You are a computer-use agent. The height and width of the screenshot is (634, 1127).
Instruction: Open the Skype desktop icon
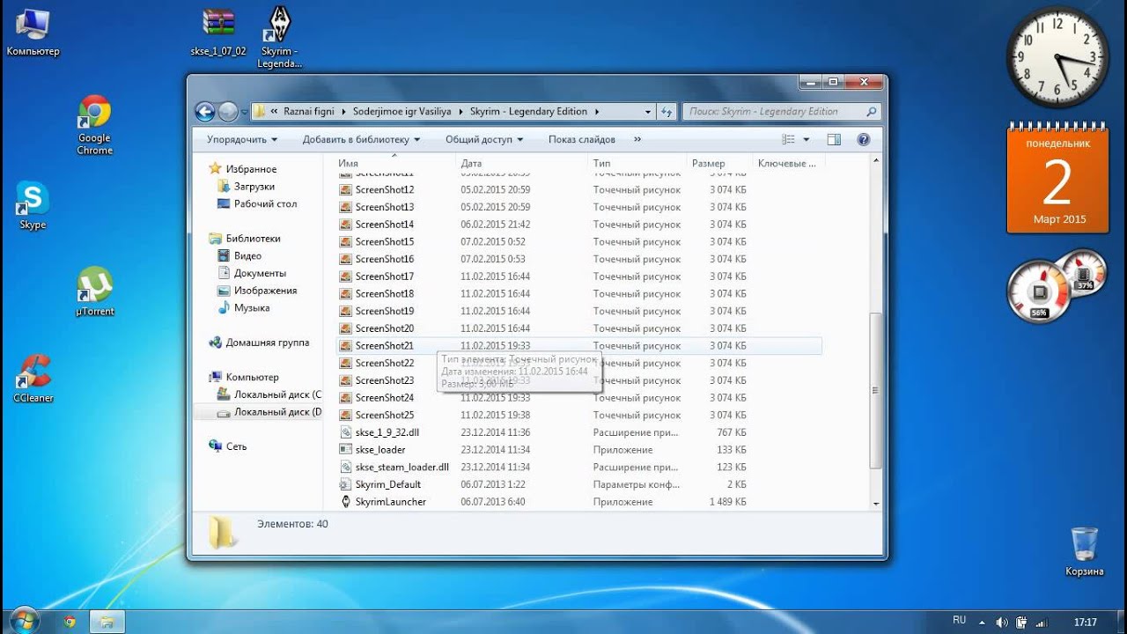point(33,206)
